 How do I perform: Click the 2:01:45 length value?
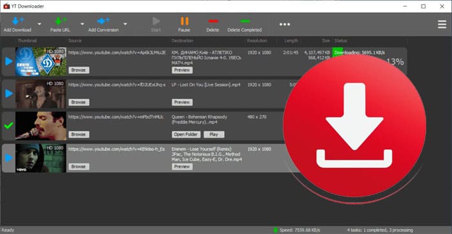[290, 53]
